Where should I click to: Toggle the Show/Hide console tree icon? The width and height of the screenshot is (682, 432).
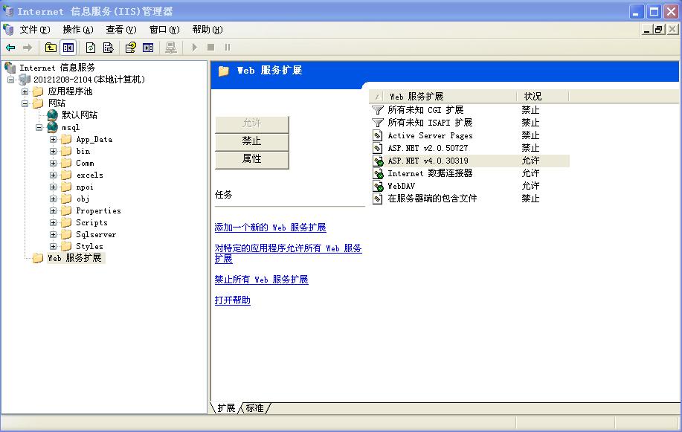click(68, 47)
